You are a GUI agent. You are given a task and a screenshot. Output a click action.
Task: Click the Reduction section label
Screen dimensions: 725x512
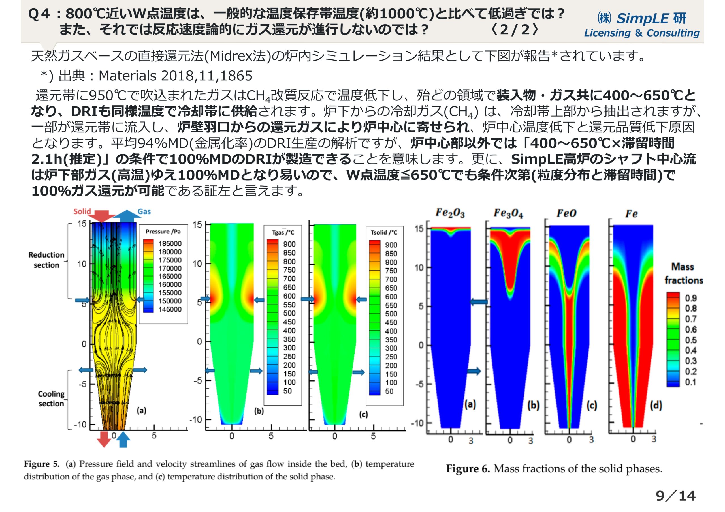(46, 260)
